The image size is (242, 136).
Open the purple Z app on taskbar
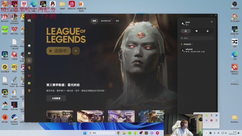[152, 133]
